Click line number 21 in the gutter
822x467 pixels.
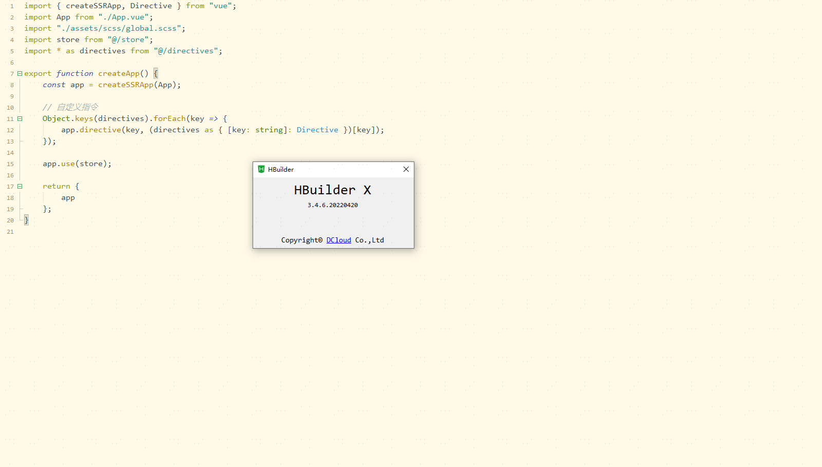tap(10, 232)
